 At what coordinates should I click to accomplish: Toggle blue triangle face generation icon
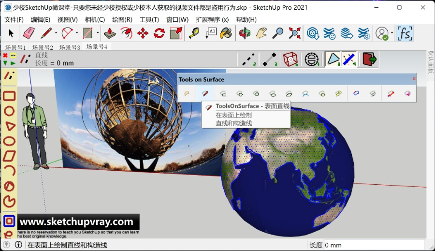pos(333,59)
